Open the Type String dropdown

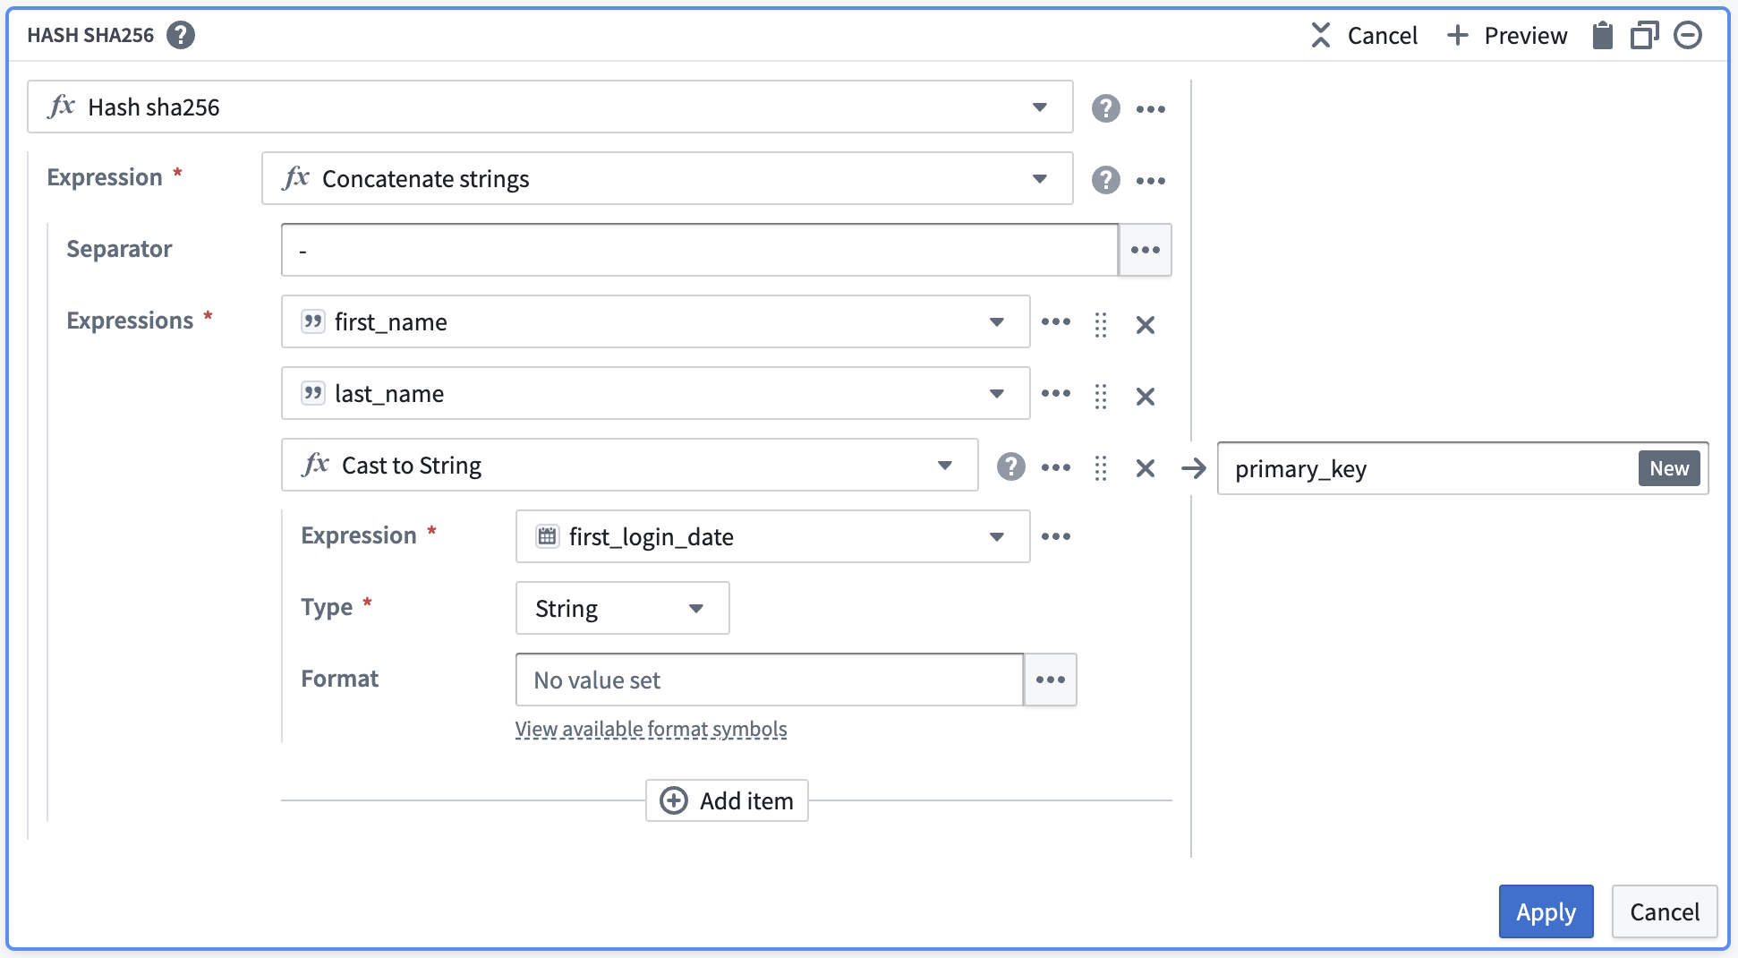coord(695,609)
